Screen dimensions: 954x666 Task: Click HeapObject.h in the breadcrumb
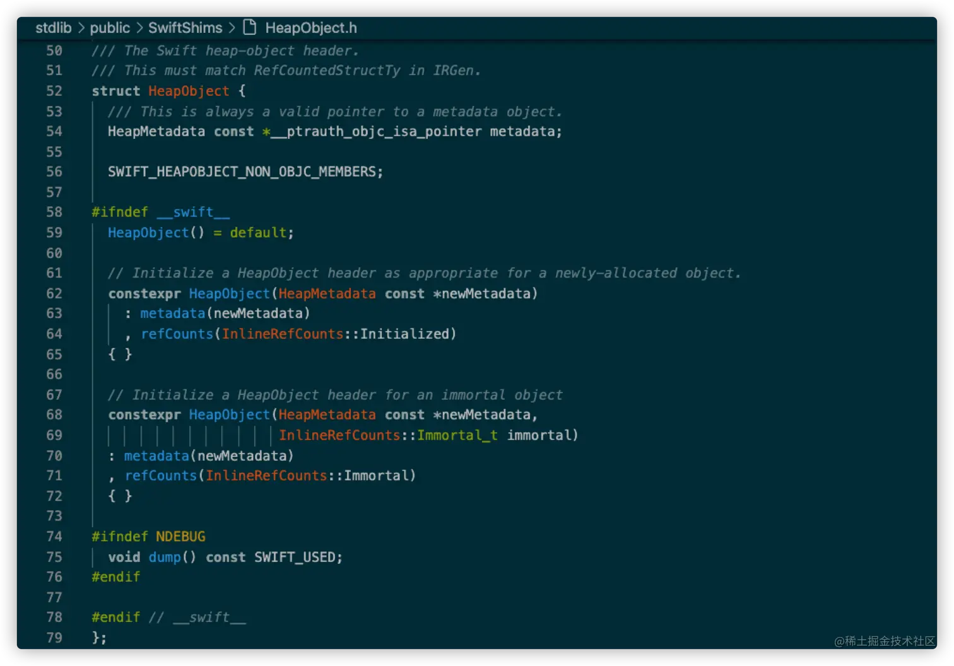coord(311,28)
